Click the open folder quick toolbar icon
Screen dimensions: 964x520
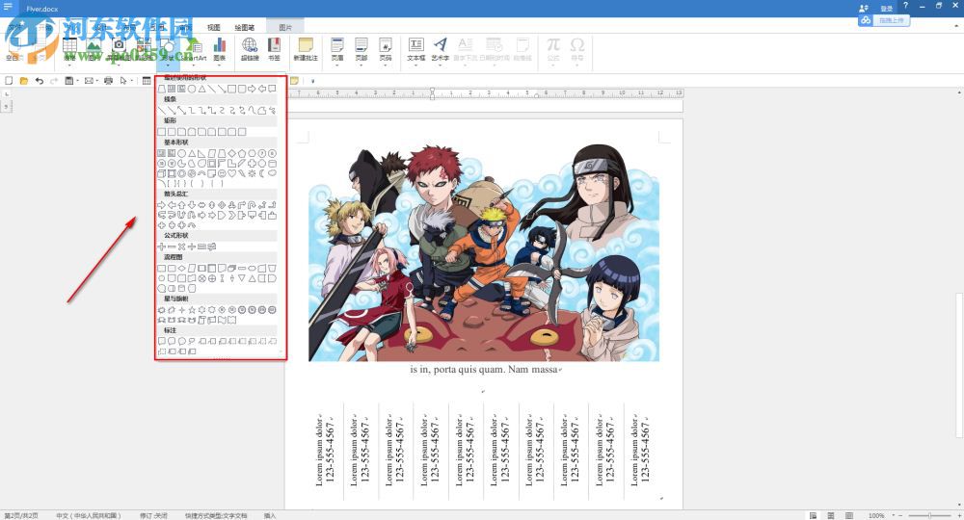(x=24, y=81)
